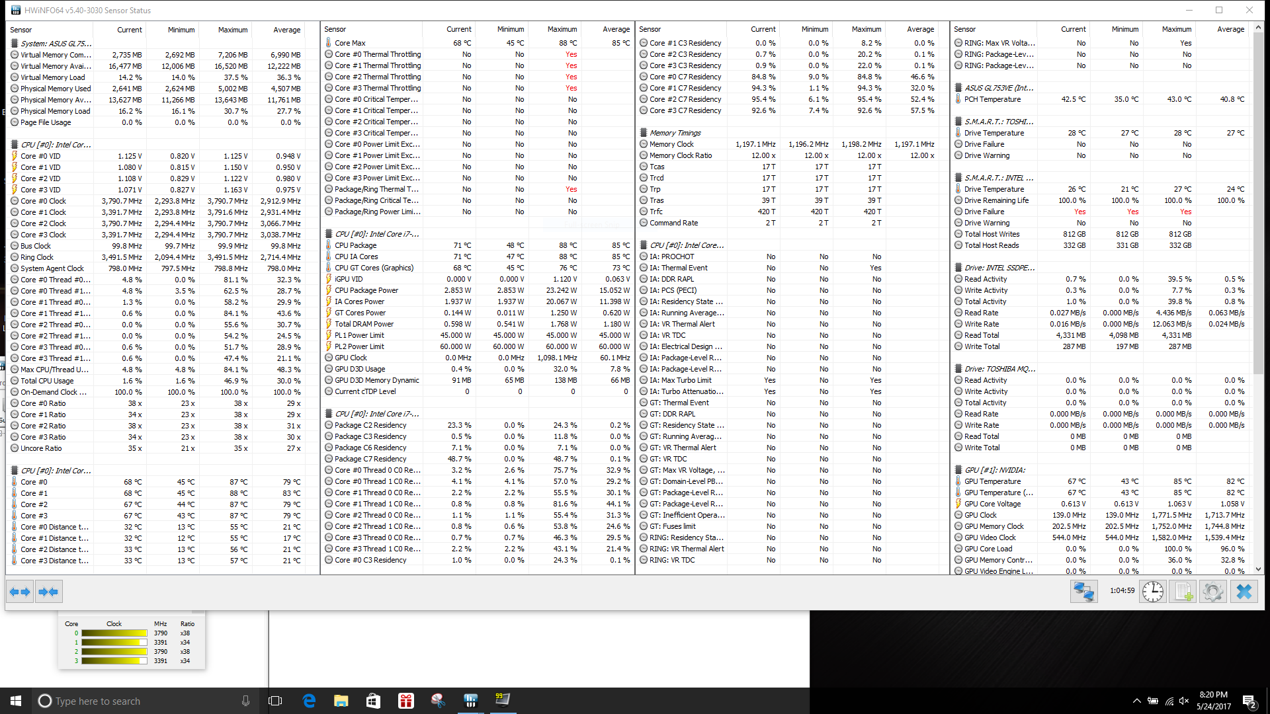
Task: Click the muted volume tray icon
Action: [1184, 701]
